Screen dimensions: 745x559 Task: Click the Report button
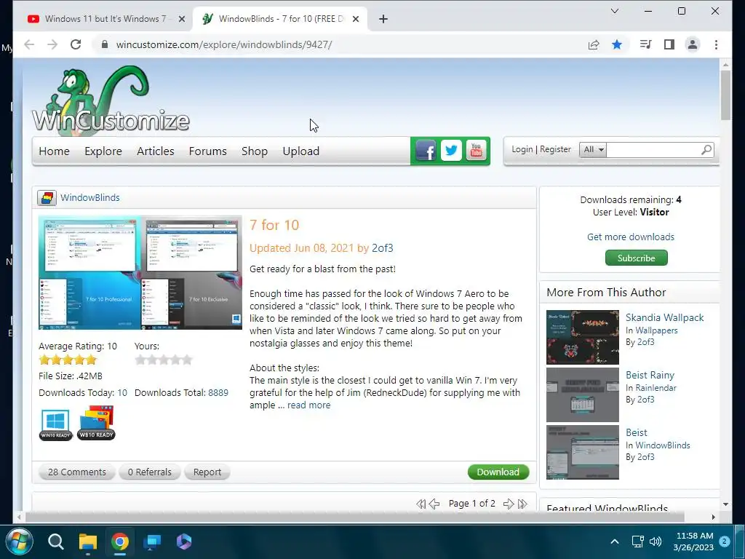pyautogui.click(x=207, y=472)
